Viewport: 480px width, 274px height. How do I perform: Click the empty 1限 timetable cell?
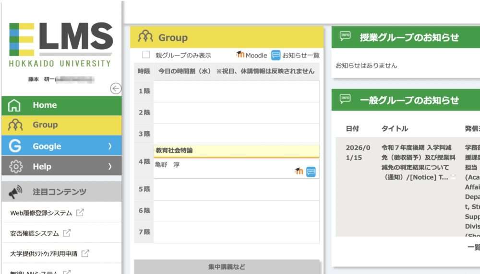tap(236, 91)
